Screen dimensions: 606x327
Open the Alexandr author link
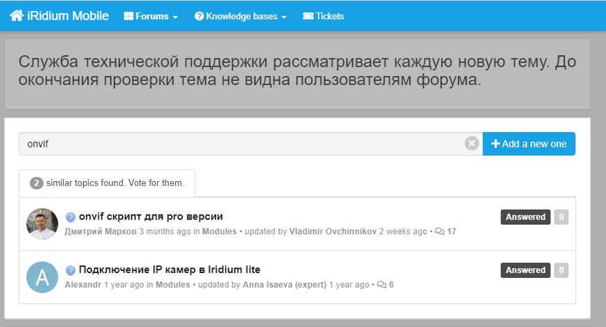coord(83,285)
